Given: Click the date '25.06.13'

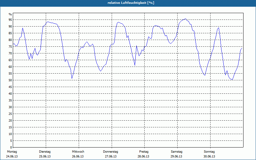Looking at the screenshot, I should click(45, 156).
